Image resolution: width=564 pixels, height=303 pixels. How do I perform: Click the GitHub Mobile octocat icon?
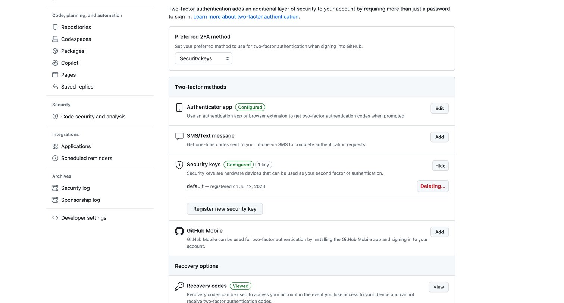pos(179,231)
